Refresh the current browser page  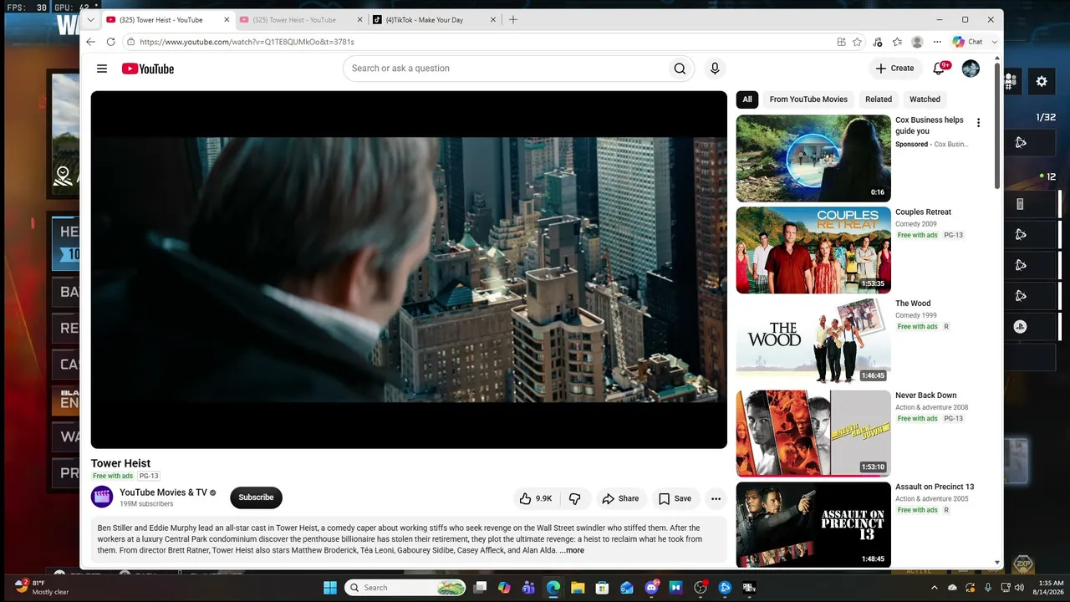[x=110, y=42]
